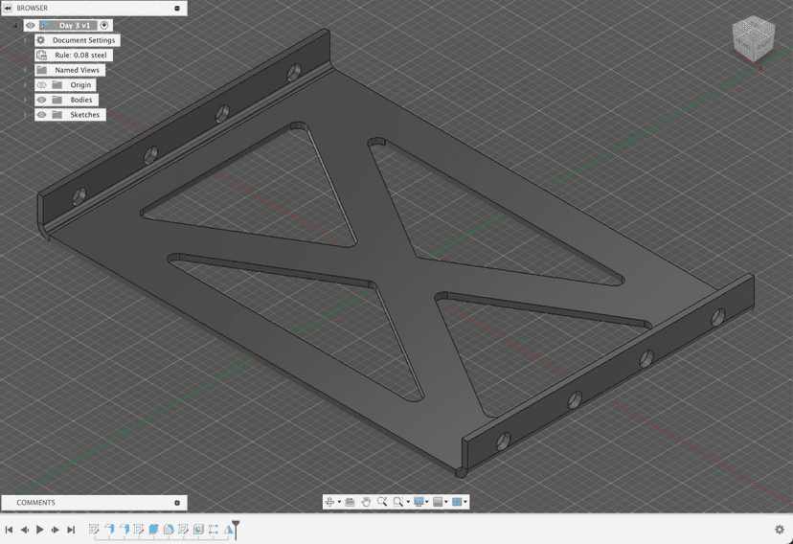Select the Orbit tool in navigation bar
793x544 pixels.
pos(329,502)
